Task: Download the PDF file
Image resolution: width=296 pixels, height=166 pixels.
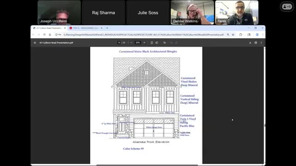Action: (250, 43)
